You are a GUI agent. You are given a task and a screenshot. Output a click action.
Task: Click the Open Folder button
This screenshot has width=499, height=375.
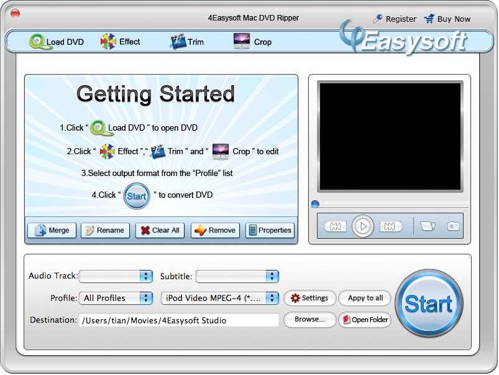365,320
